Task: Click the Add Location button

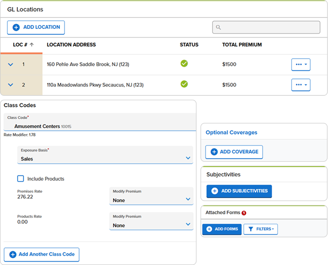Action: click(36, 27)
